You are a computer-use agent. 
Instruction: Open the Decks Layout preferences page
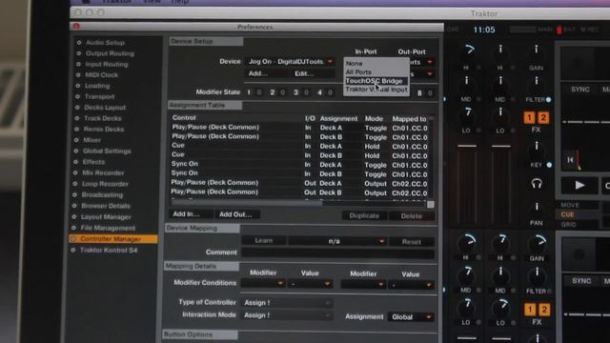105,108
